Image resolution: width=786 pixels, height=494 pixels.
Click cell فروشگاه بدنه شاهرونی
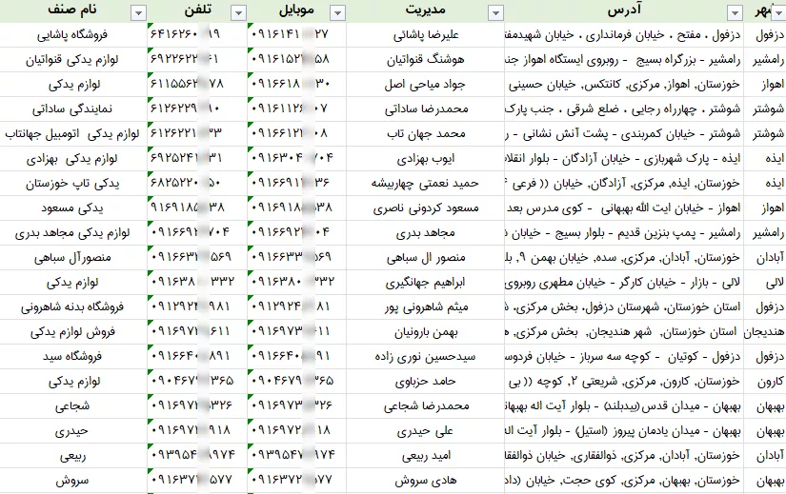[73, 307]
